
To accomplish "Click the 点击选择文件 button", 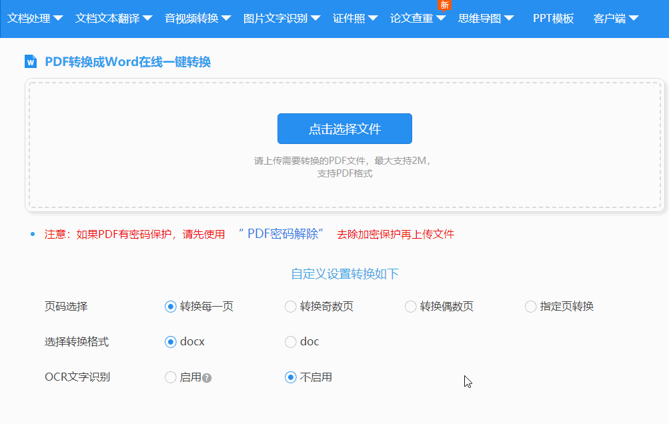I will (x=345, y=129).
